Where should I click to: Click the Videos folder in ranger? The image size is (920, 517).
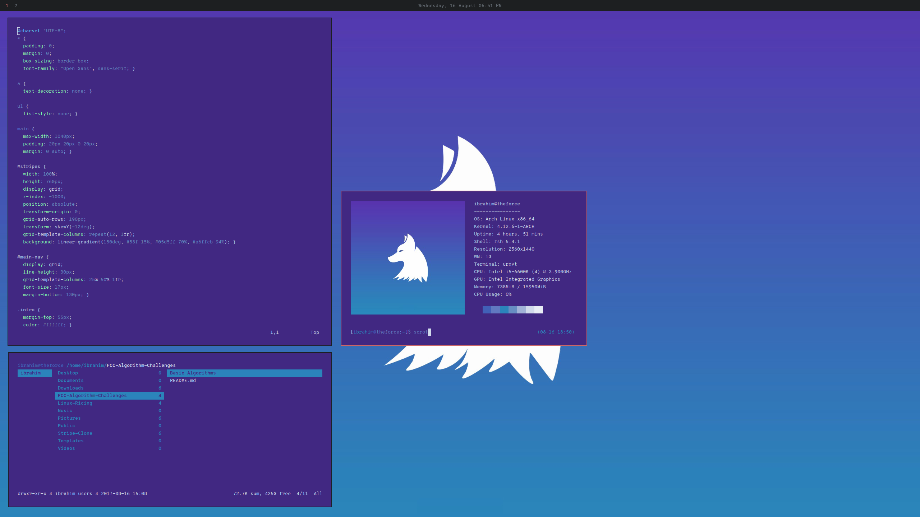coord(66,448)
